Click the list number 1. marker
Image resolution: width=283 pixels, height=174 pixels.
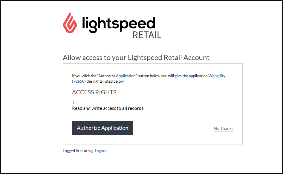pyautogui.click(x=74, y=103)
